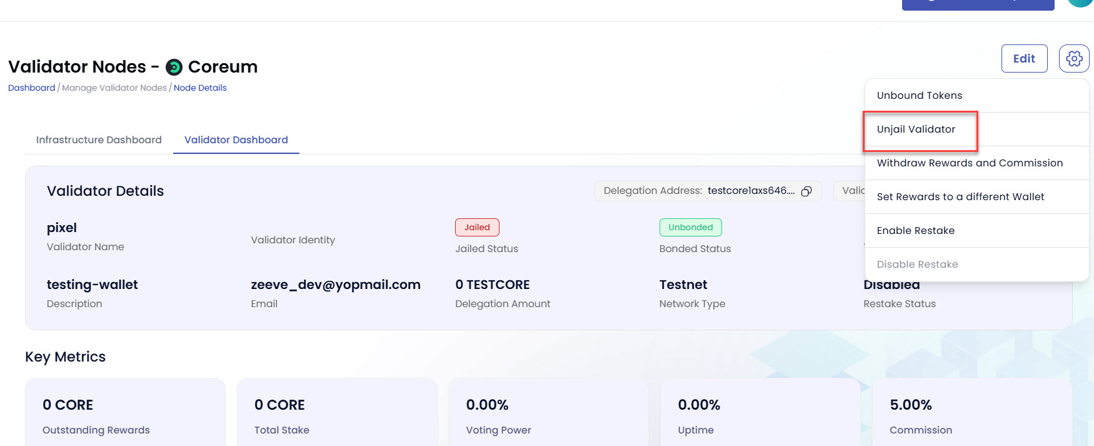Copy the delegation address
This screenshot has height=446, width=1094.
click(806, 191)
